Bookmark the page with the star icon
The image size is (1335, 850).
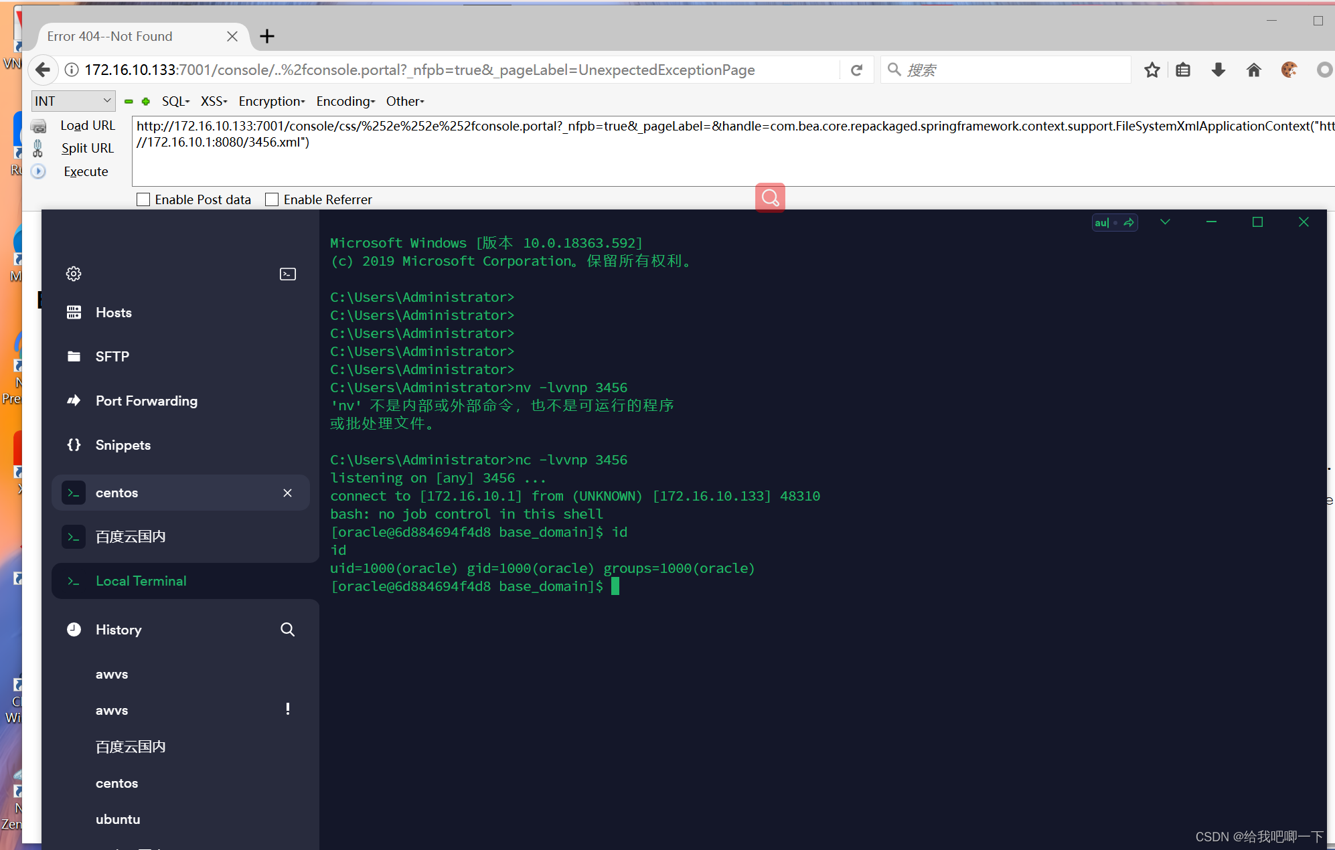pyautogui.click(x=1152, y=70)
